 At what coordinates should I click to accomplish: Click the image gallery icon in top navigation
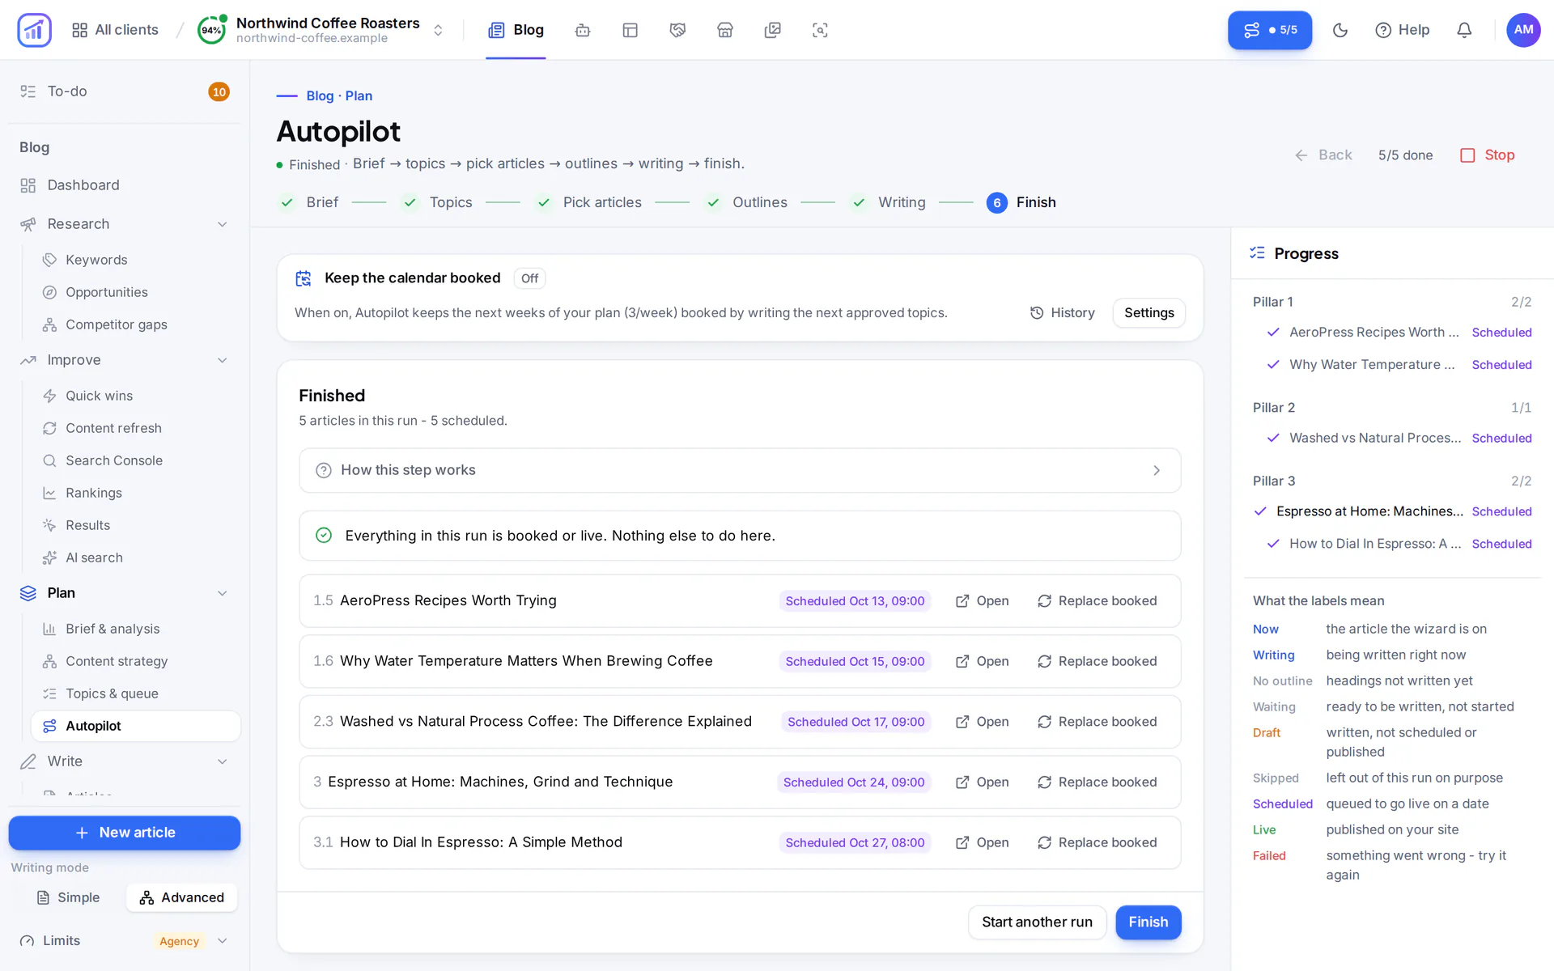click(773, 30)
